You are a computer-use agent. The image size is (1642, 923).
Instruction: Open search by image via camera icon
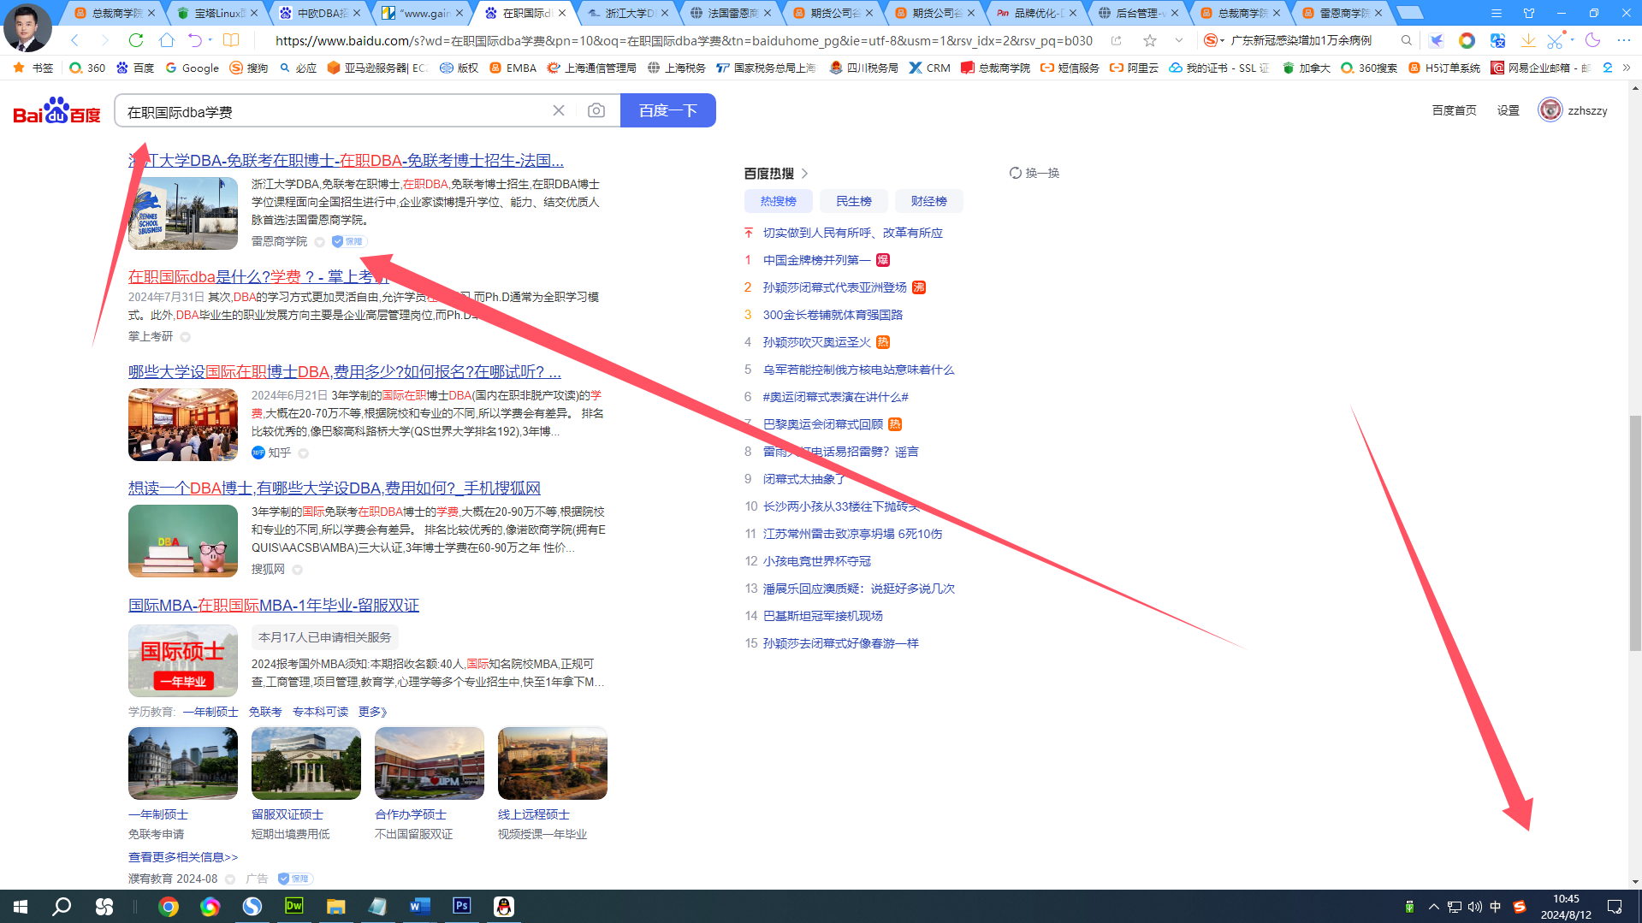pos(596,109)
